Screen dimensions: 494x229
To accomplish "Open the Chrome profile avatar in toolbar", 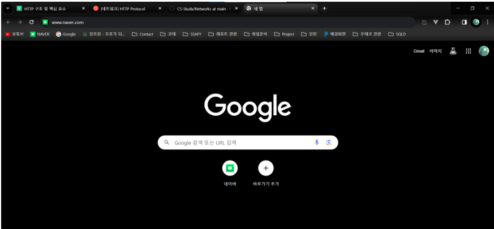I will [476, 23].
